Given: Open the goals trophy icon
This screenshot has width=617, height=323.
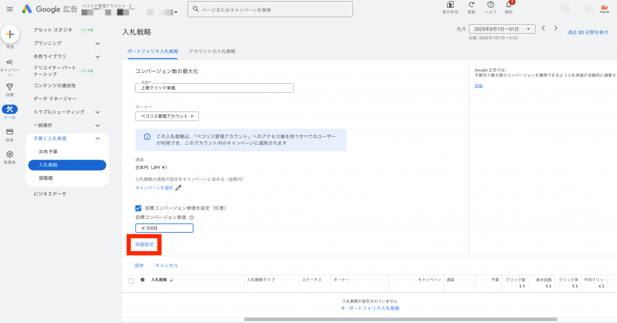Looking at the screenshot, I should click(10, 86).
